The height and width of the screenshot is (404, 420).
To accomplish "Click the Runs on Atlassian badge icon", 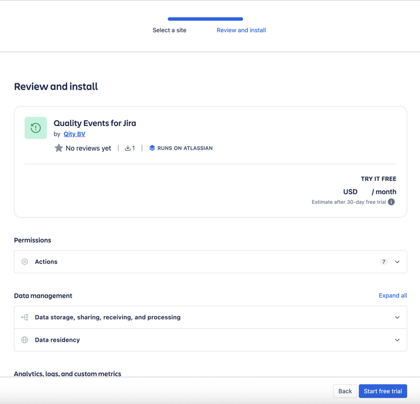I will [152, 148].
